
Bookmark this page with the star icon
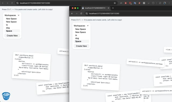[x=115, y=3]
